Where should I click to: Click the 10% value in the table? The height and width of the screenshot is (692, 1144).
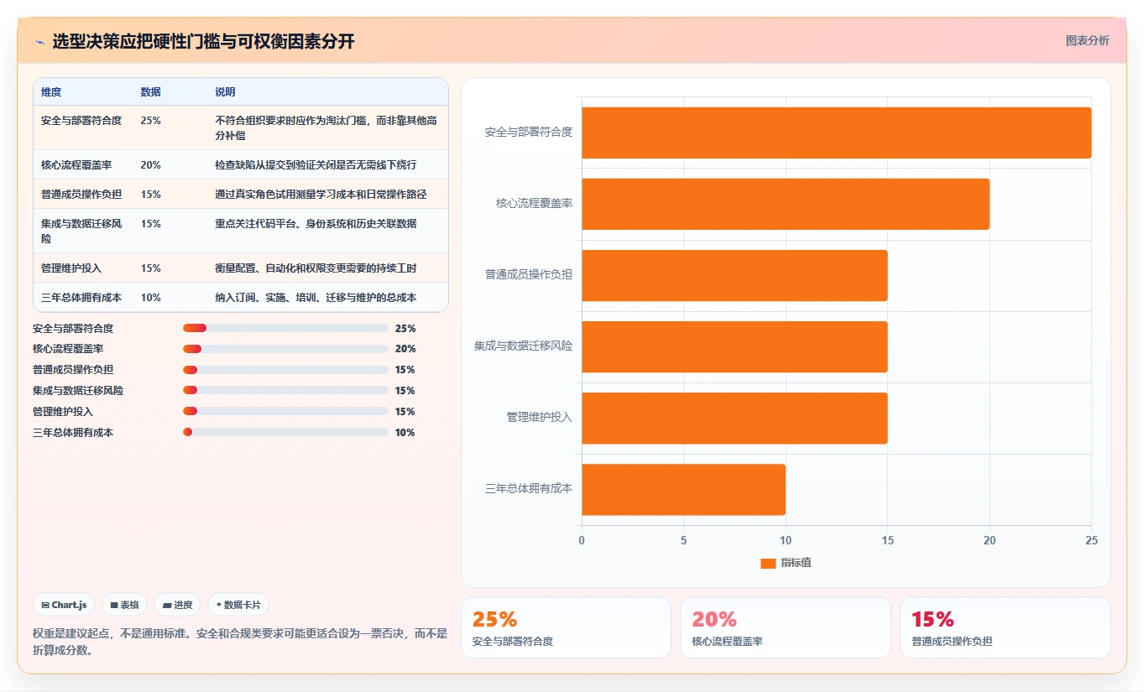[x=151, y=298]
